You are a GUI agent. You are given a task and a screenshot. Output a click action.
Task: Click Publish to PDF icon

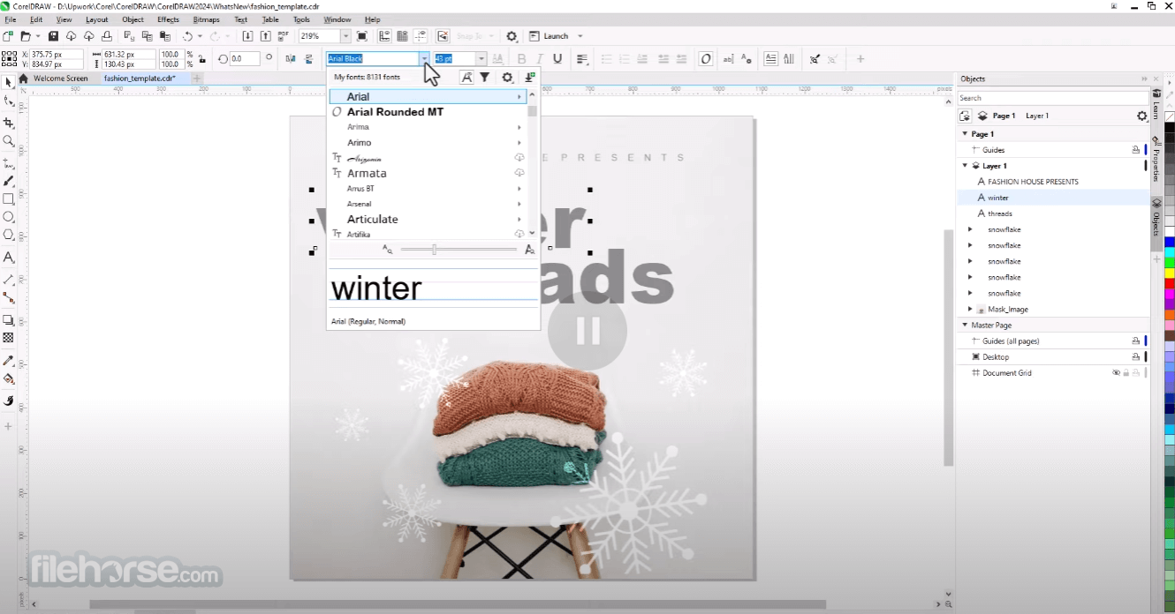(x=283, y=36)
